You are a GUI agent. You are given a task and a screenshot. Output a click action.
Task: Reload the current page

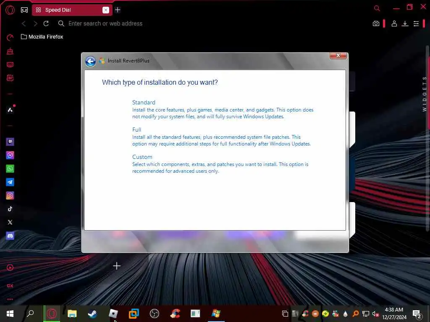click(x=46, y=23)
